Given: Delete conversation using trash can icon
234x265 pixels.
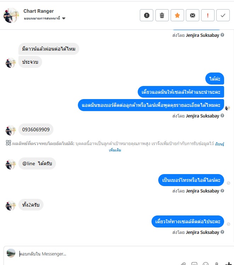Looking at the screenshot, I should [162, 15].
